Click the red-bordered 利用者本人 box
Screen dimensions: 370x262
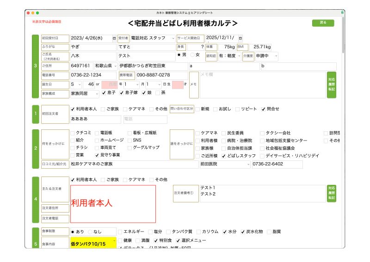(x=113, y=204)
